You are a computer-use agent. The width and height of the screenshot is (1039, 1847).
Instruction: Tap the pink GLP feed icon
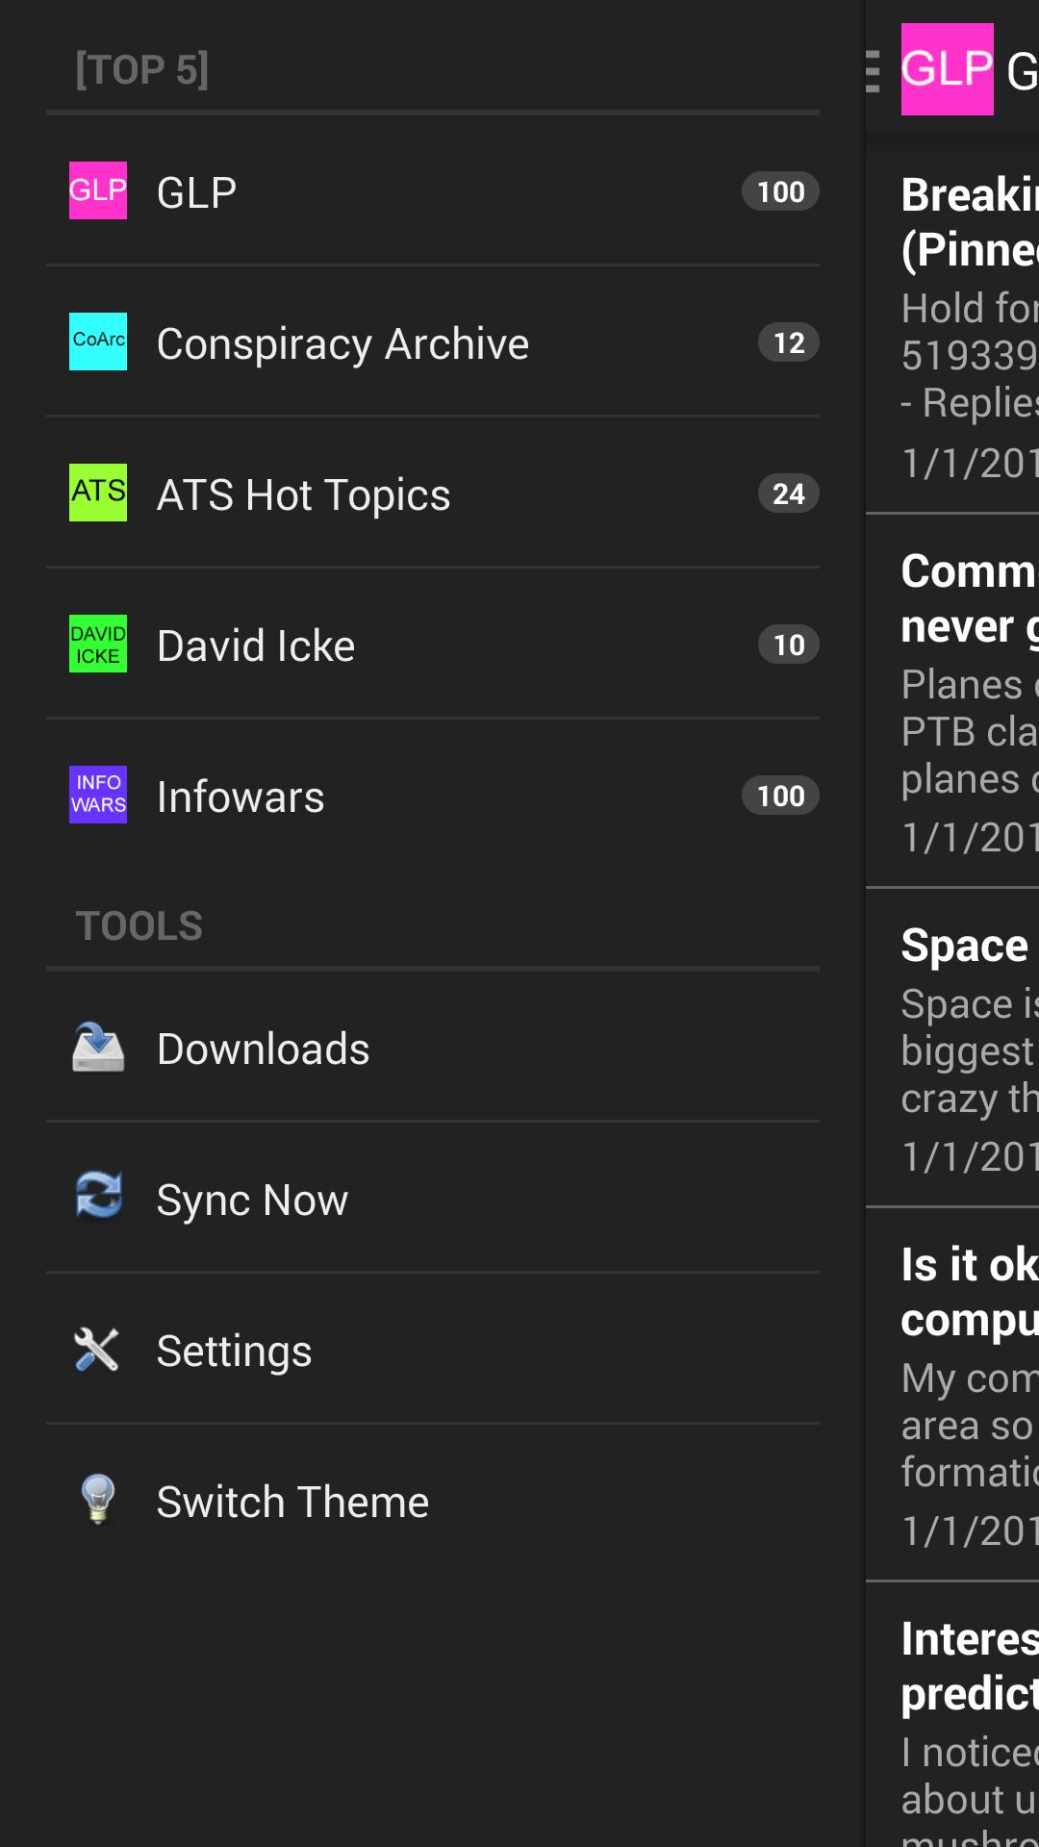(97, 190)
